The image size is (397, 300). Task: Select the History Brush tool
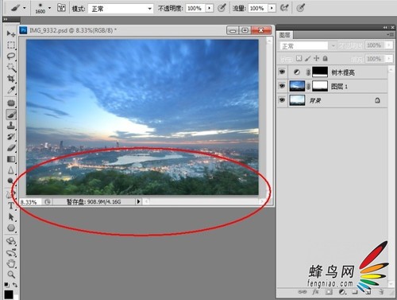pos(11,137)
